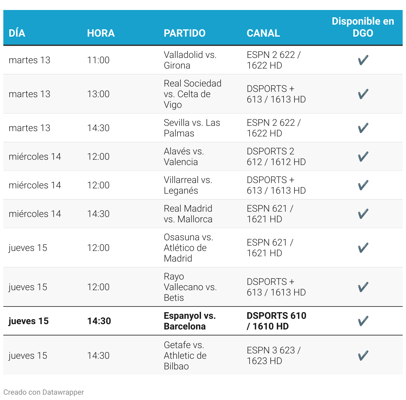
Task: Click the checkmark for Sevilla vs. Las Palmas
Action: pos(363,128)
